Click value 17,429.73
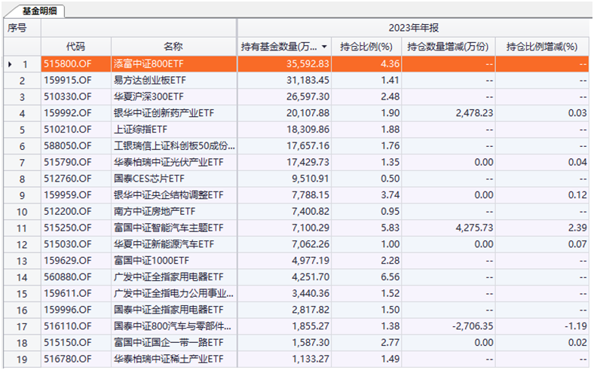 coord(308,162)
